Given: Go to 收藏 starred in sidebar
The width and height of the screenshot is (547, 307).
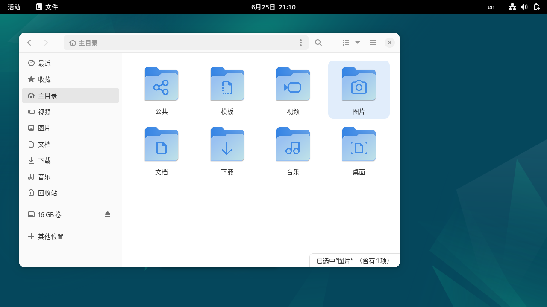Looking at the screenshot, I should tap(44, 79).
